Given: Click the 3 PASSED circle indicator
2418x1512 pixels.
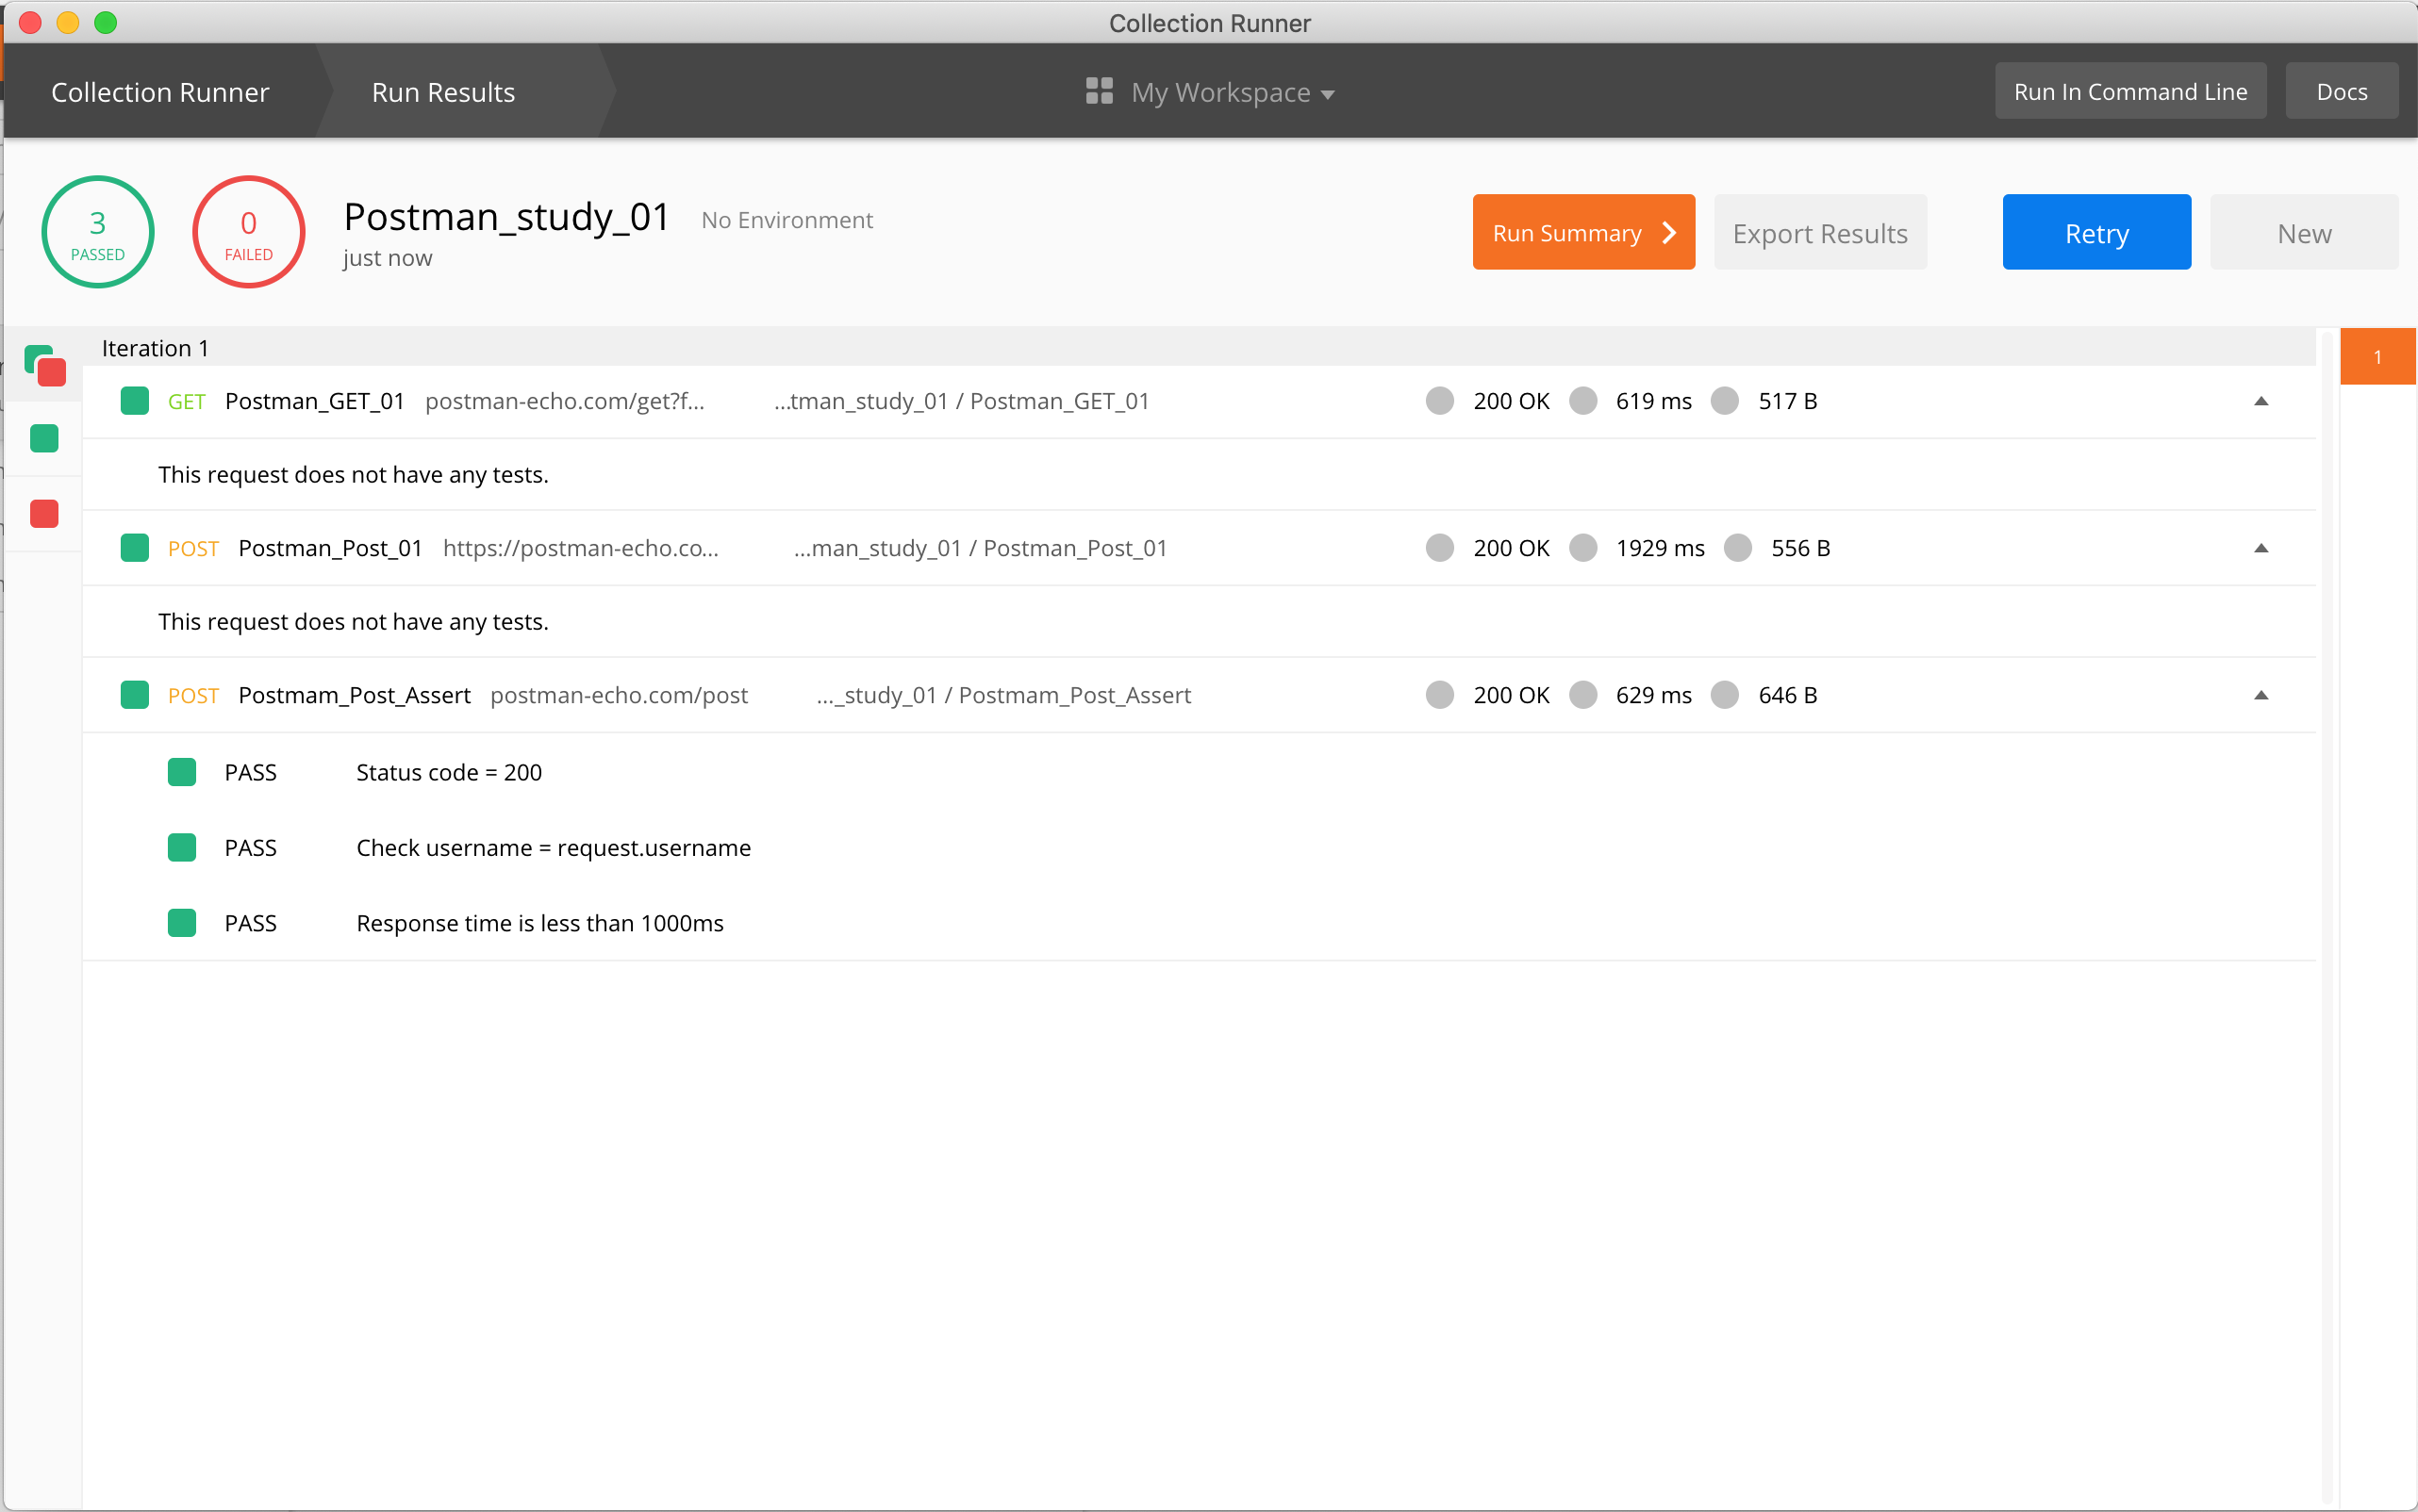Looking at the screenshot, I should click(x=97, y=232).
